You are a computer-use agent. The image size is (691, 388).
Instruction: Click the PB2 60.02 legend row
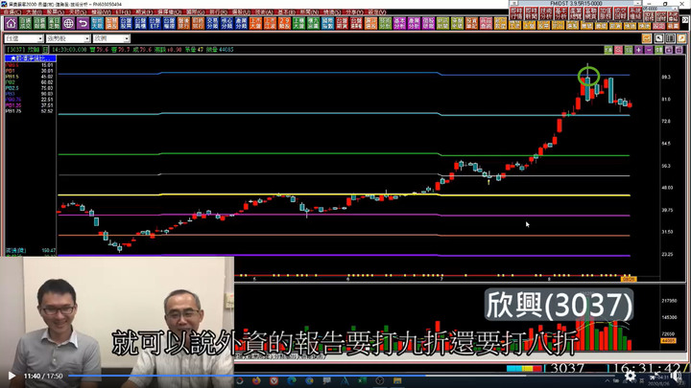click(30, 82)
